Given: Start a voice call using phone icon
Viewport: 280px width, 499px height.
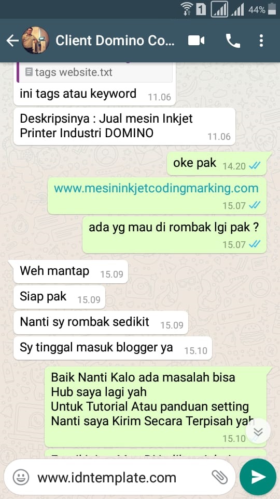Looking at the screenshot, I should tap(233, 41).
